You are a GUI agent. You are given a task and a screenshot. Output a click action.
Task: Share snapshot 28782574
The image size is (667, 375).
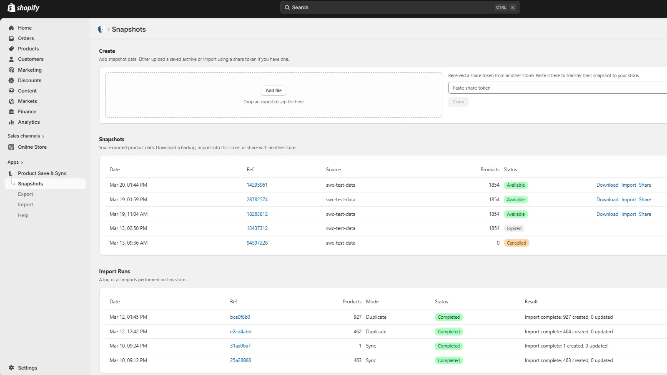[x=645, y=199]
